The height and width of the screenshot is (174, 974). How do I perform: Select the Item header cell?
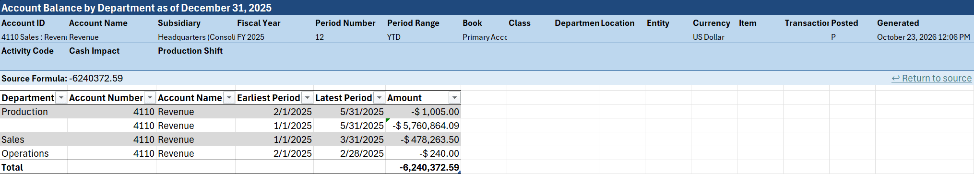coord(760,23)
